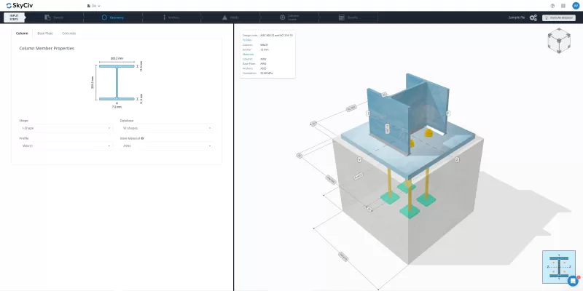
Task: Expand the Database dropdown
Action: [167, 128]
